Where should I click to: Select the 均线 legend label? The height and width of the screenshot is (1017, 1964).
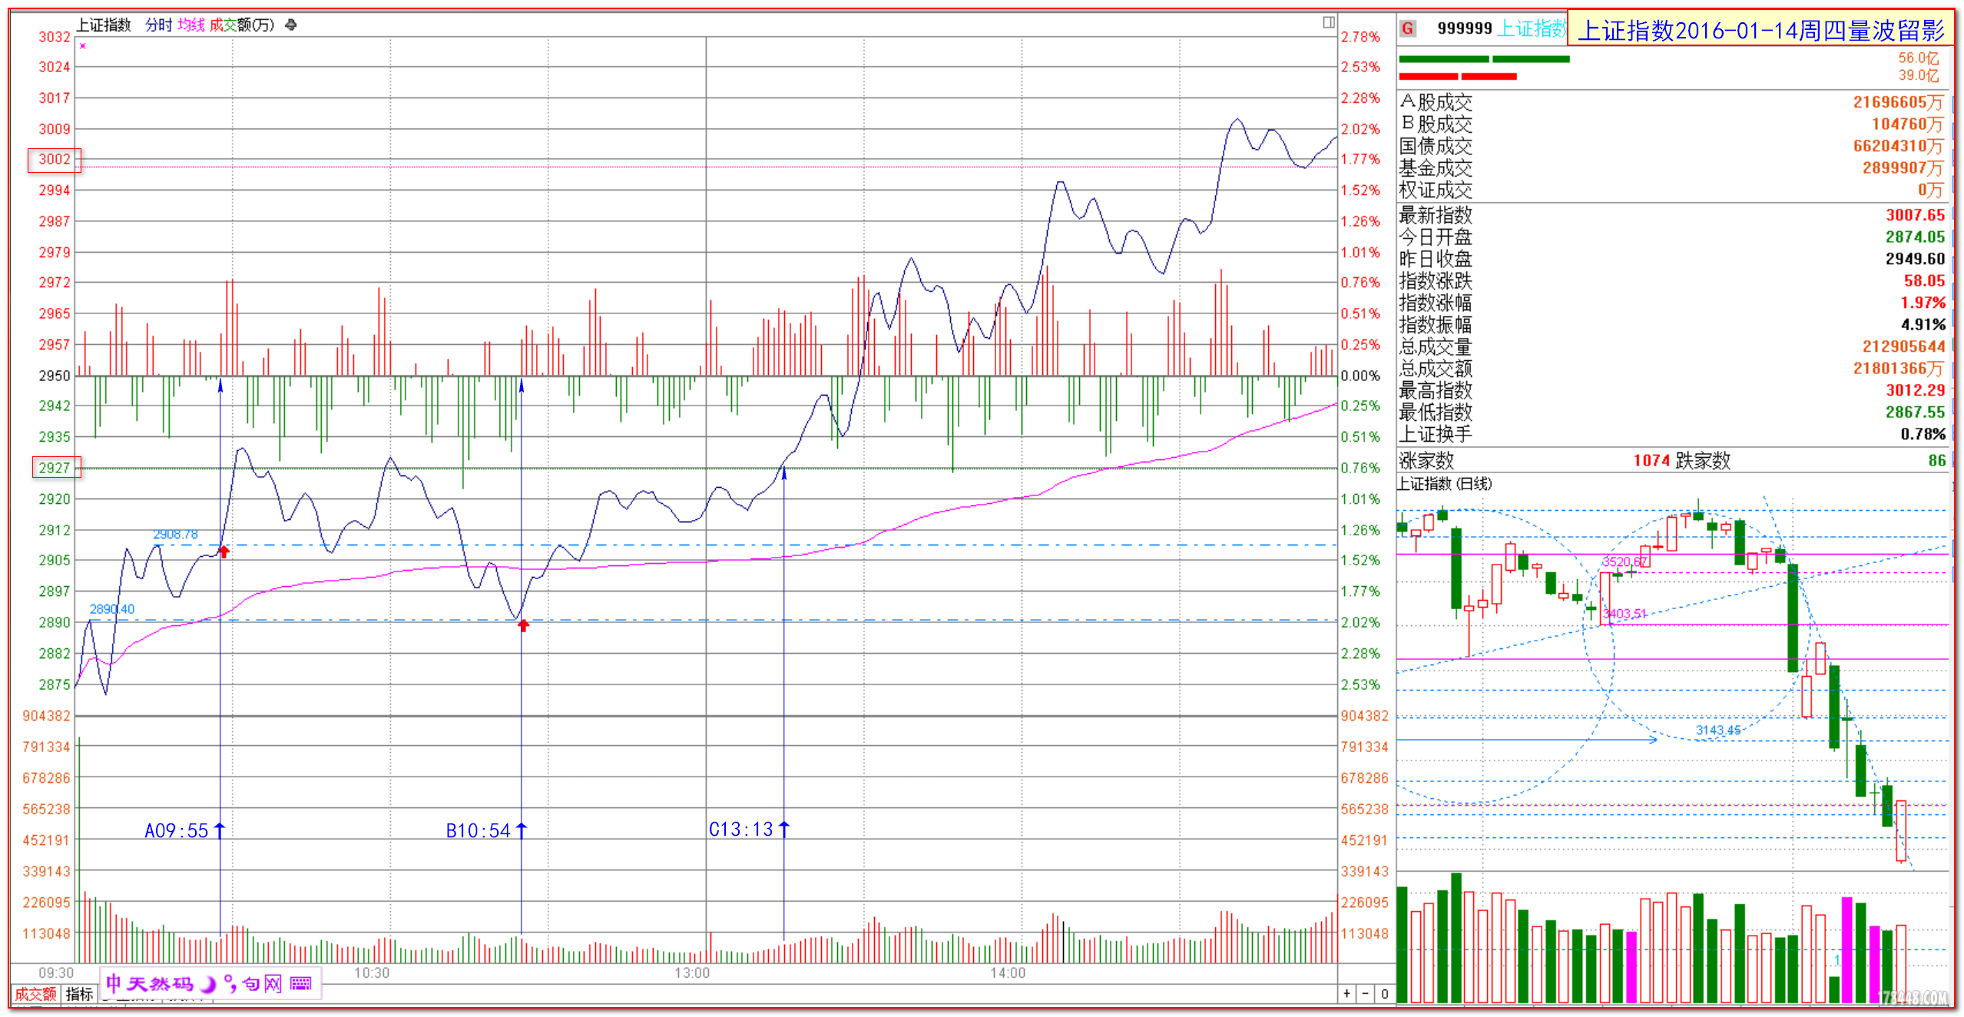click(191, 25)
